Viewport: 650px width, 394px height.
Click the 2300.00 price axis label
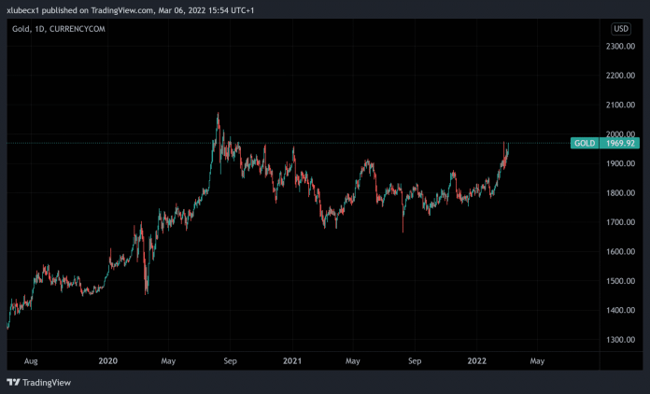[619, 46]
